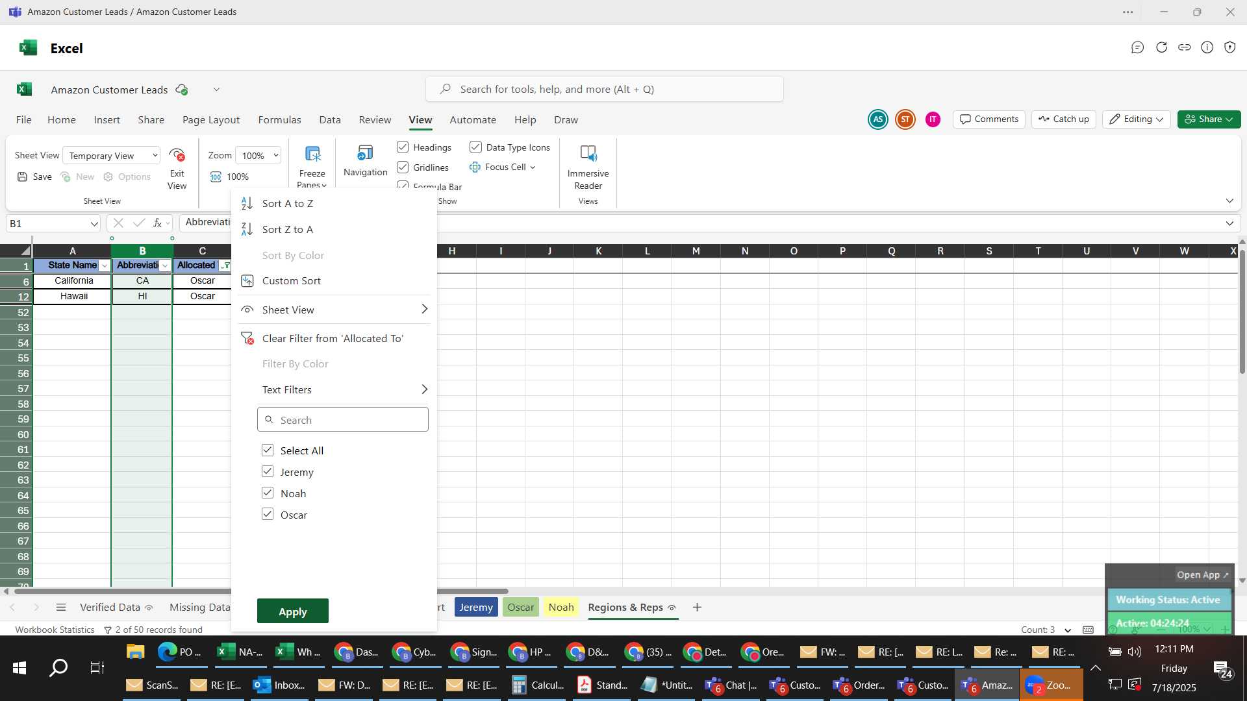Open the Temporary View sheet view dropdown

pos(112,156)
